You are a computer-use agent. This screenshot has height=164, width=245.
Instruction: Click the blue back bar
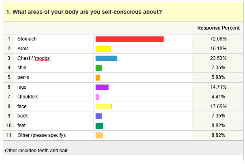tap(98, 116)
